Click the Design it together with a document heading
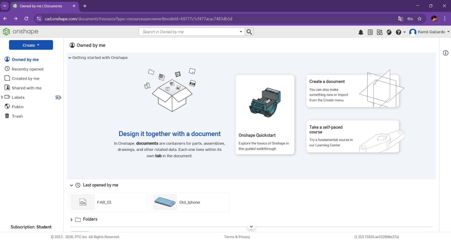This screenshot has height=240, width=451. (x=170, y=134)
